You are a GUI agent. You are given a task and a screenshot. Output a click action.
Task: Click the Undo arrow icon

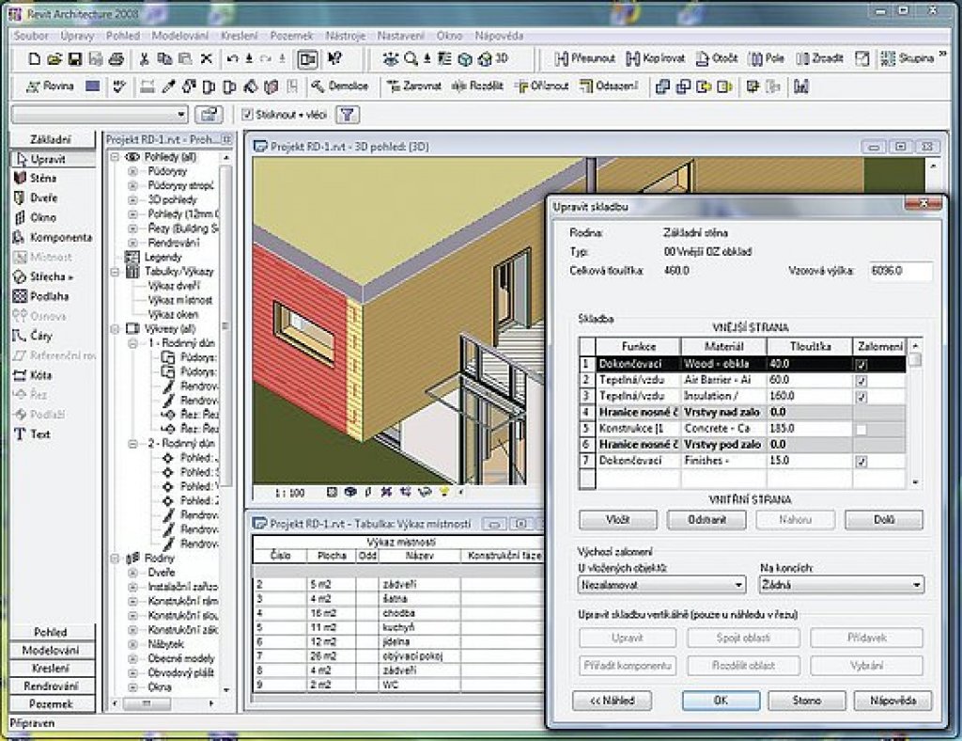[233, 59]
